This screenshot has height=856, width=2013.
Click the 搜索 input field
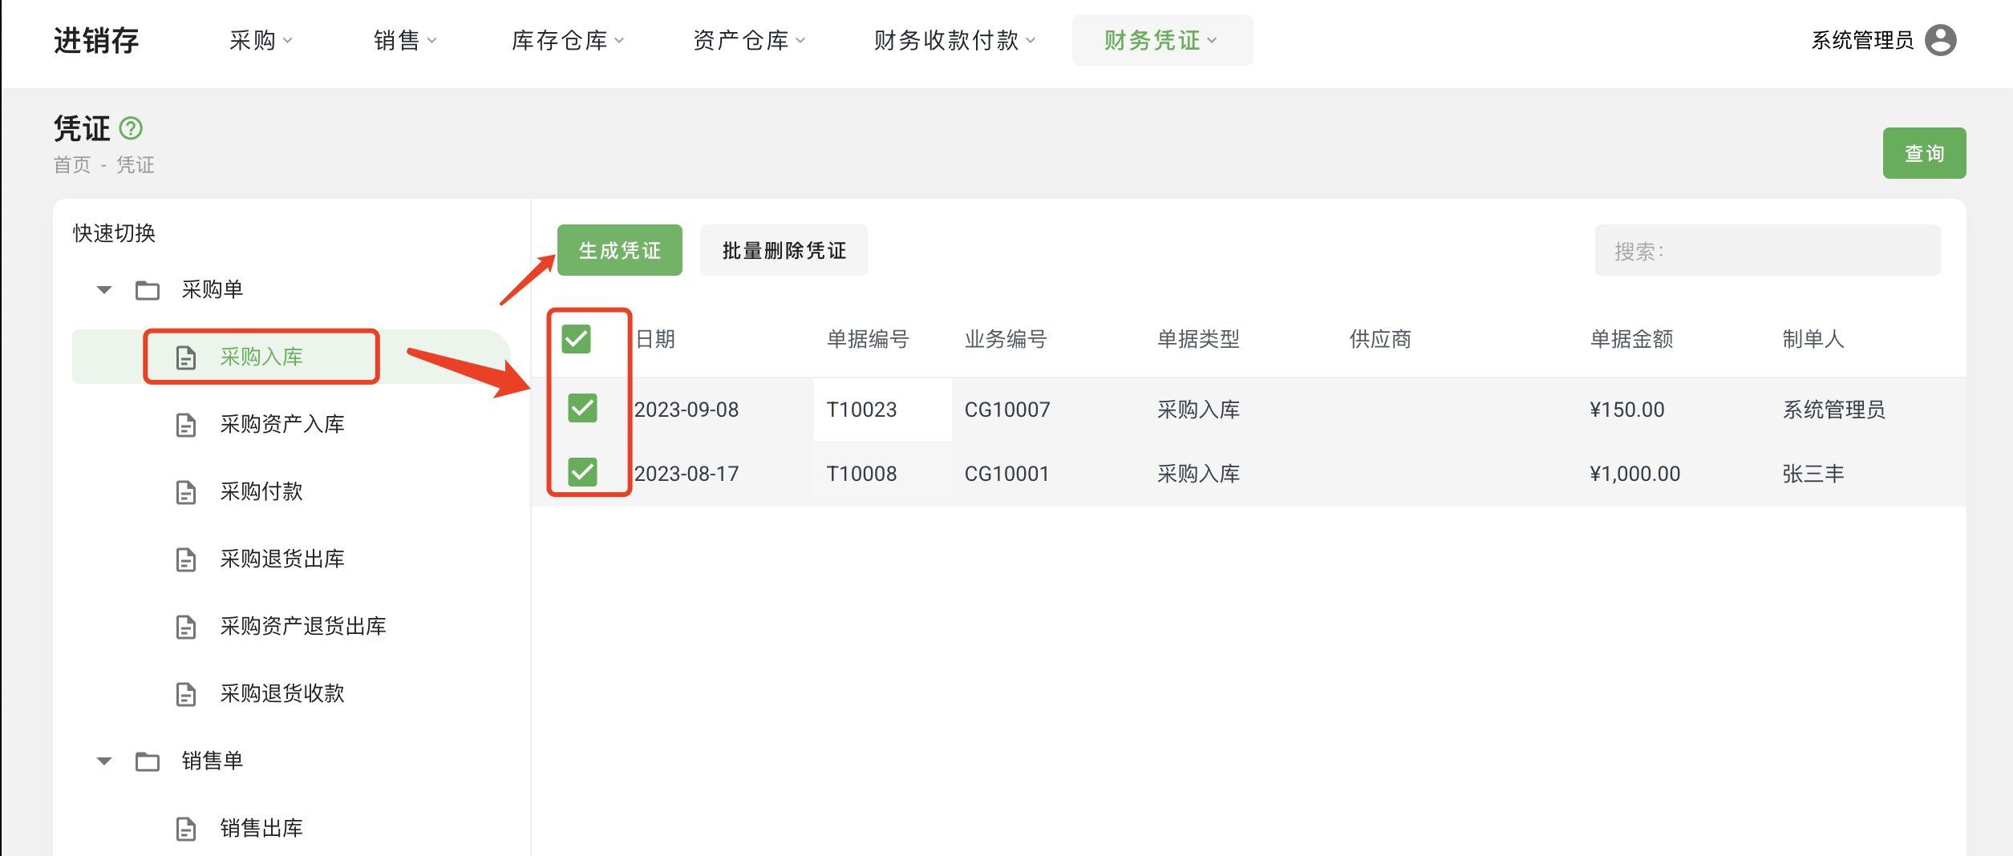[1767, 251]
